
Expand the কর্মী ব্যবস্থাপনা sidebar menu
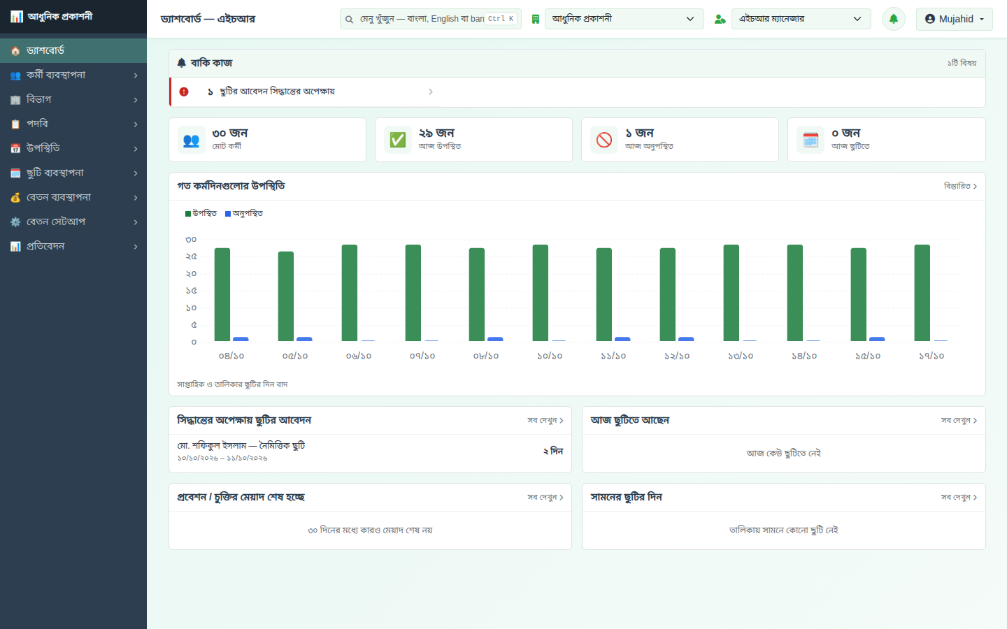73,75
